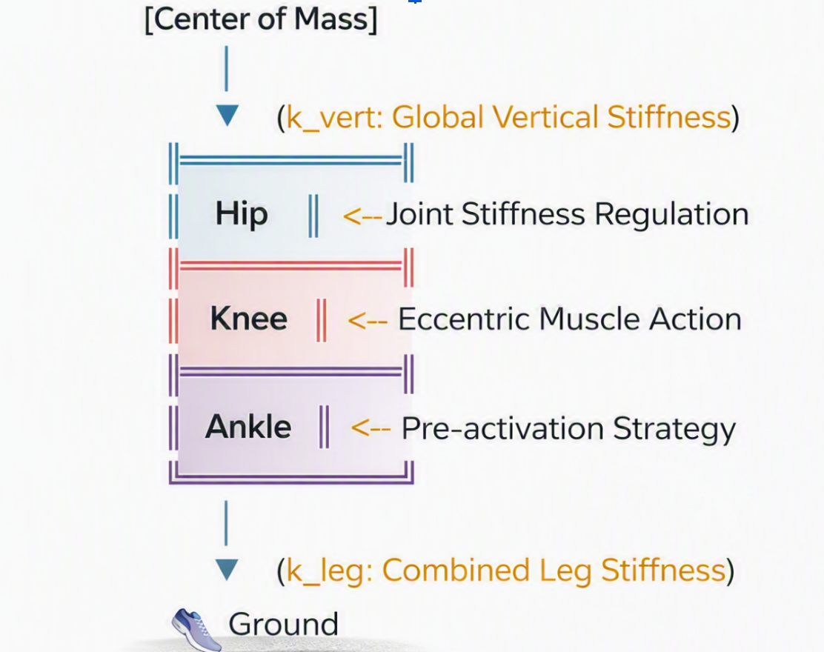Click the red double bar right of Knee
Viewport: 824px width, 652px height.
(321, 321)
